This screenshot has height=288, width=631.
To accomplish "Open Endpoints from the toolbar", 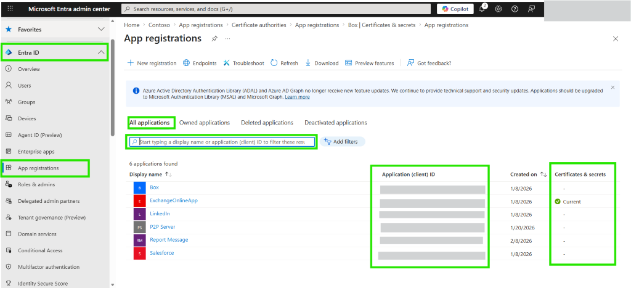I will click(x=200, y=63).
